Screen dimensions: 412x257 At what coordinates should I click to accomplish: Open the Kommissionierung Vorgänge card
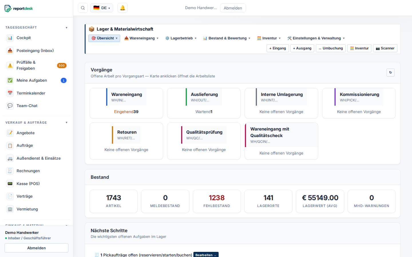click(x=359, y=103)
